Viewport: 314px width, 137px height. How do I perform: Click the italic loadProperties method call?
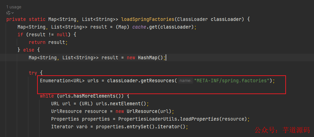[x=200, y=119]
